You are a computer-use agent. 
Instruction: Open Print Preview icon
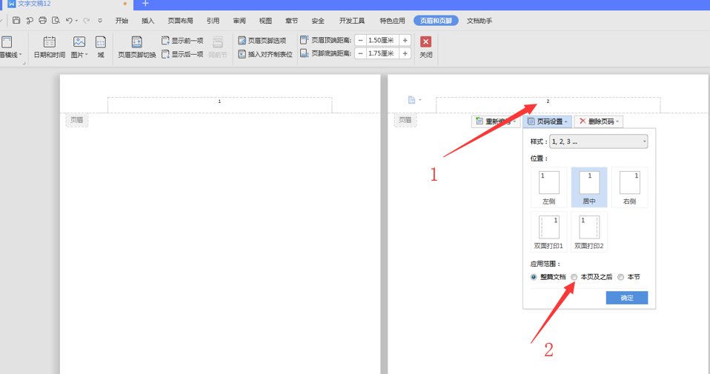point(56,20)
